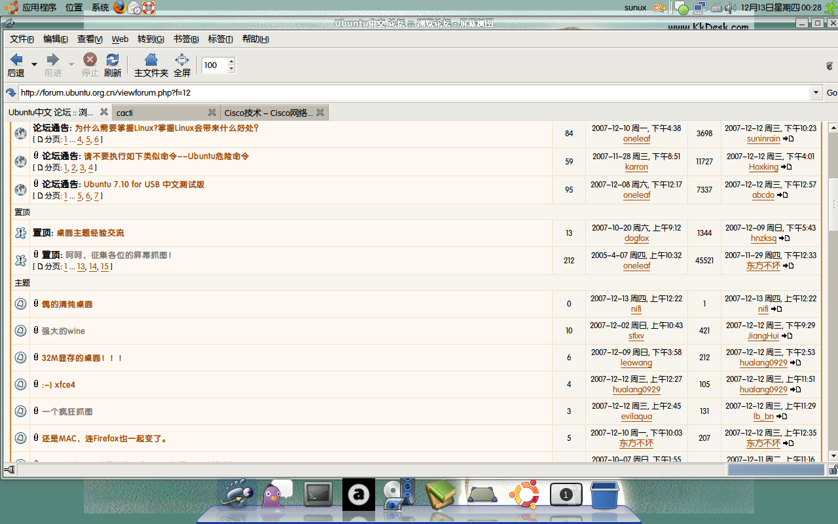The image size is (838, 524).
Task: Jump to latest post icon beside lb_bn
Action: (782, 417)
